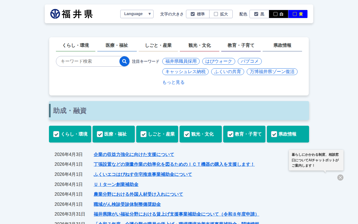Toggle the 医療・福祉 category filter off
The width and height of the screenshot is (358, 224).
click(x=100, y=134)
